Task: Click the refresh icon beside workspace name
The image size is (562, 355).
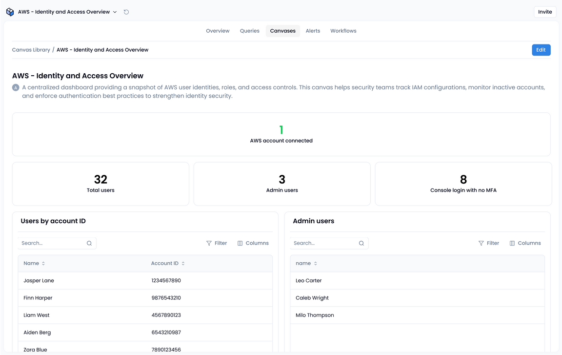Action: tap(126, 12)
